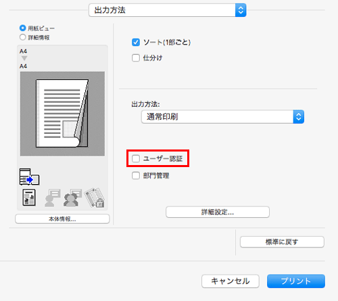
Task: Enable the ユーザー認証 checkbox
Action: coord(136,158)
